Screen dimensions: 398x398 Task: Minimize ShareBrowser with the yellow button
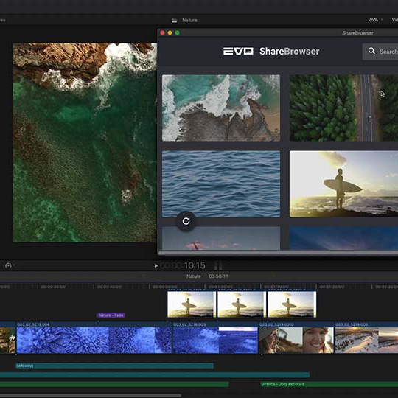pos(170,33)
